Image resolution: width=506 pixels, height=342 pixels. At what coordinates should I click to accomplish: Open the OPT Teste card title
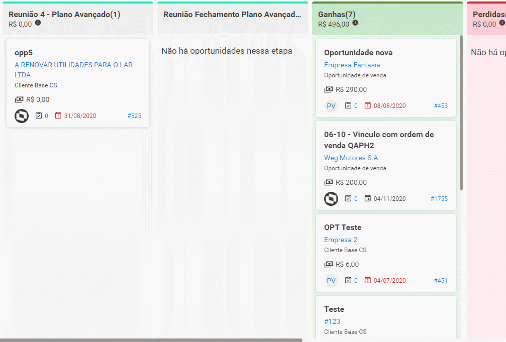point(343,227)
